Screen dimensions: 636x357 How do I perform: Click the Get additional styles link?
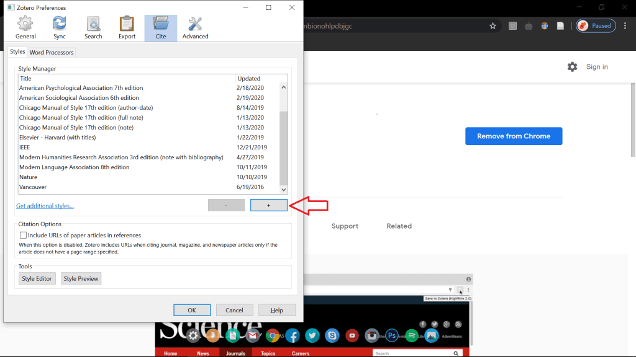coord(45,206)
